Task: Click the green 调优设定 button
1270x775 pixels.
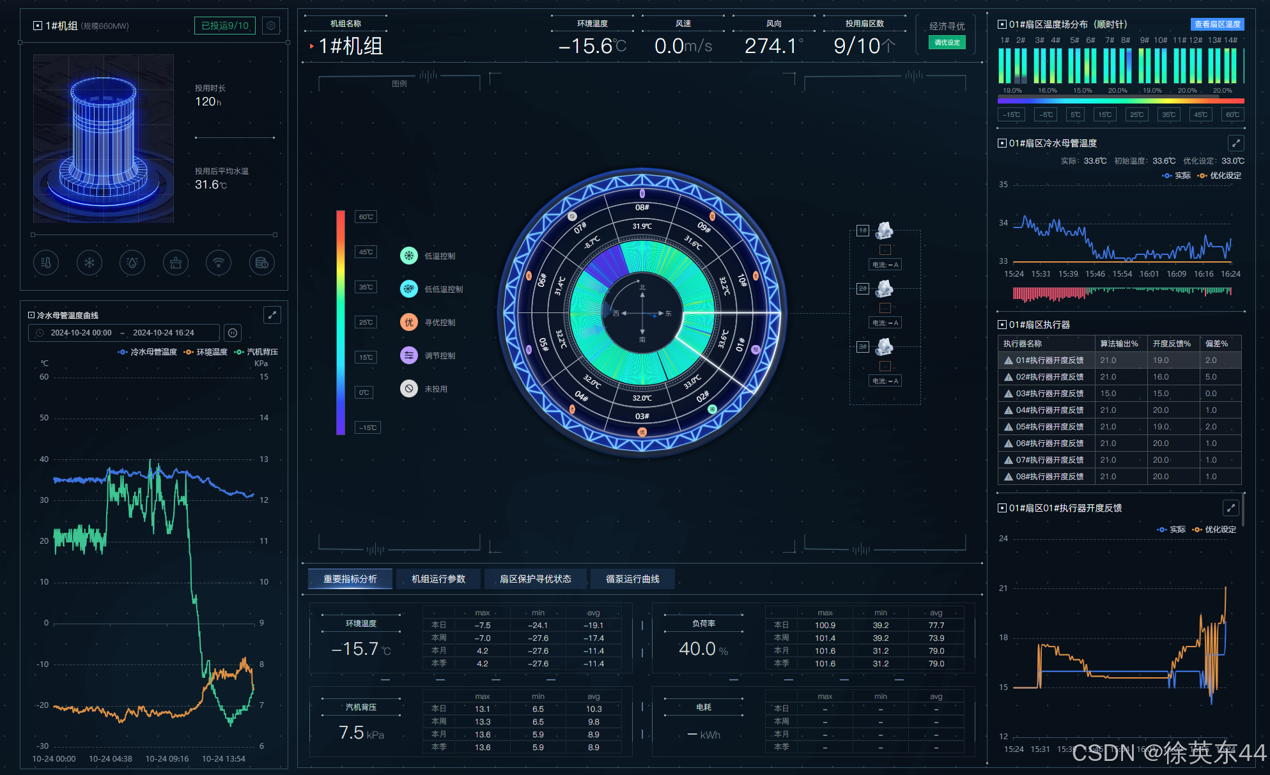Action: 947,43
